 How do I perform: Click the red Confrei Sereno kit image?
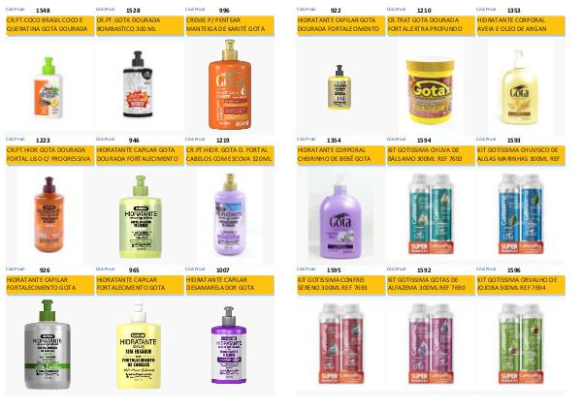coord(341,344)
